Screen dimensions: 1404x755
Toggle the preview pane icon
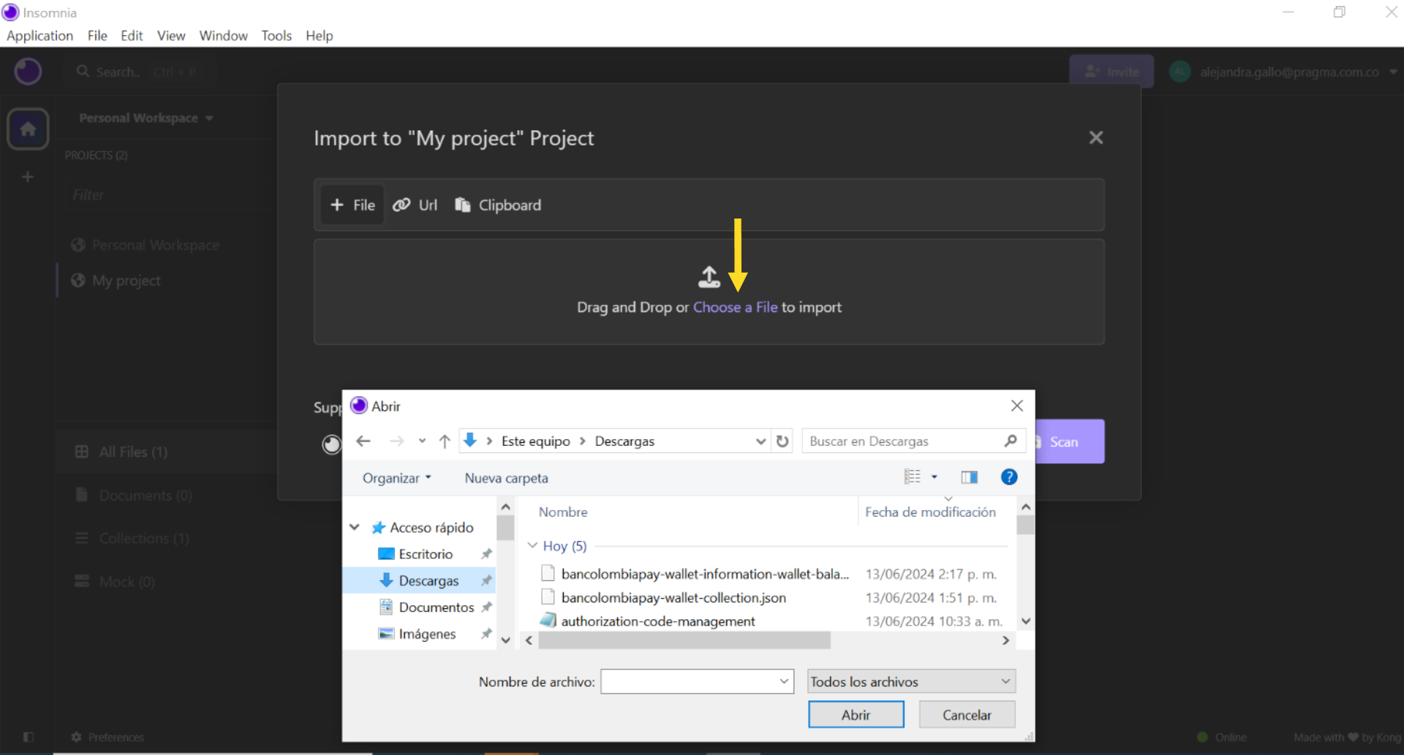pos(970,477)
